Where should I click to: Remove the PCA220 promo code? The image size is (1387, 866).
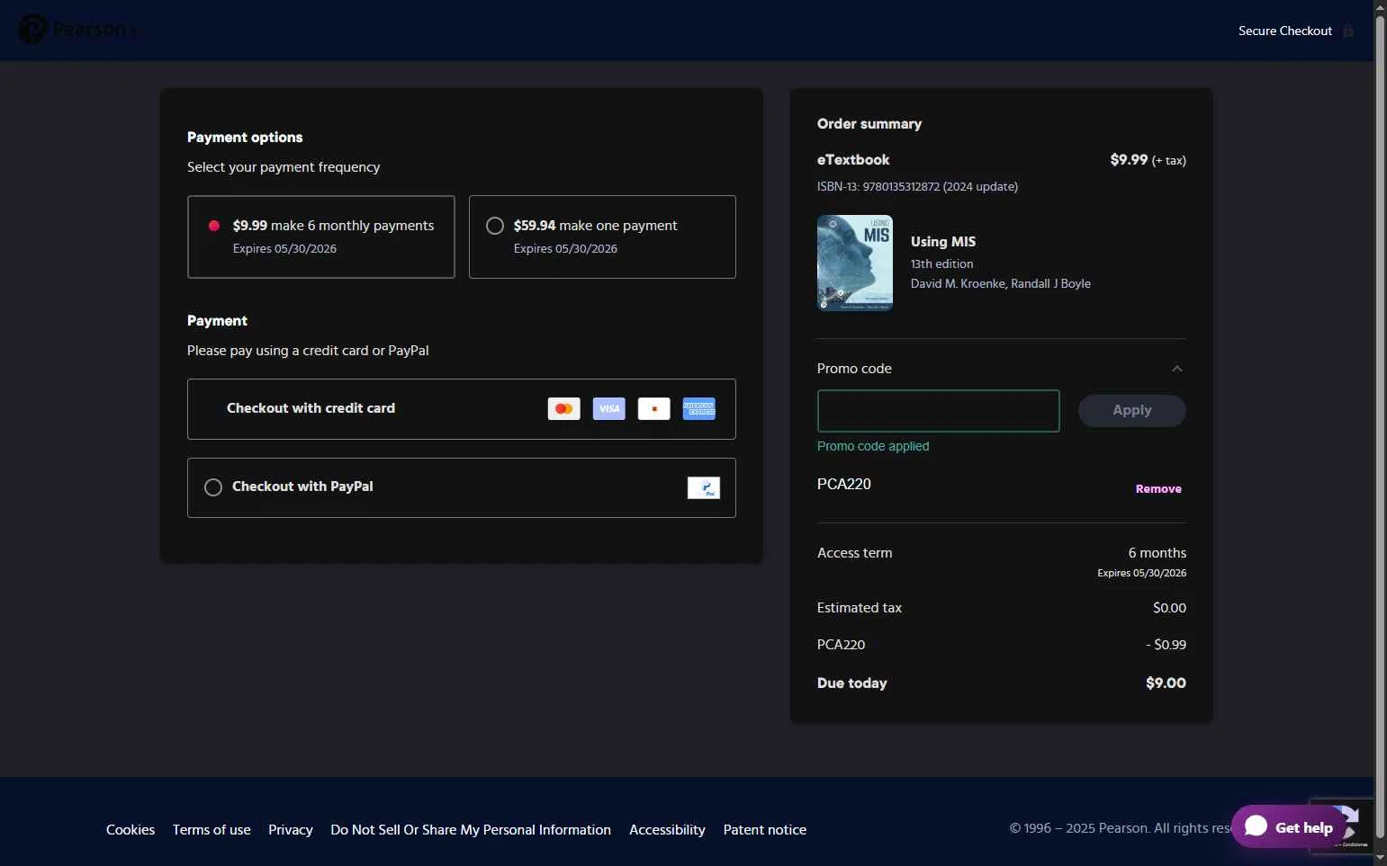click(1158, 489)
